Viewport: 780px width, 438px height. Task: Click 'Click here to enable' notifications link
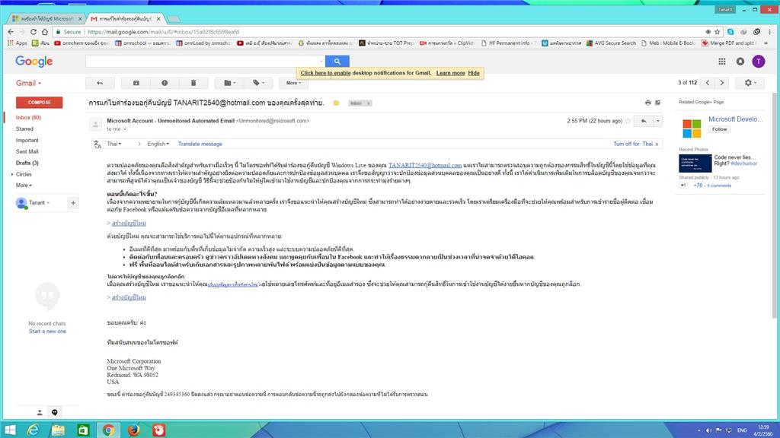(x=325, y=73)
